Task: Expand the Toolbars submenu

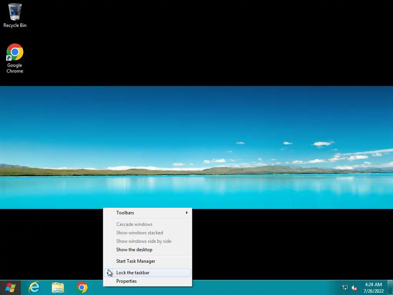Action: 147,213
